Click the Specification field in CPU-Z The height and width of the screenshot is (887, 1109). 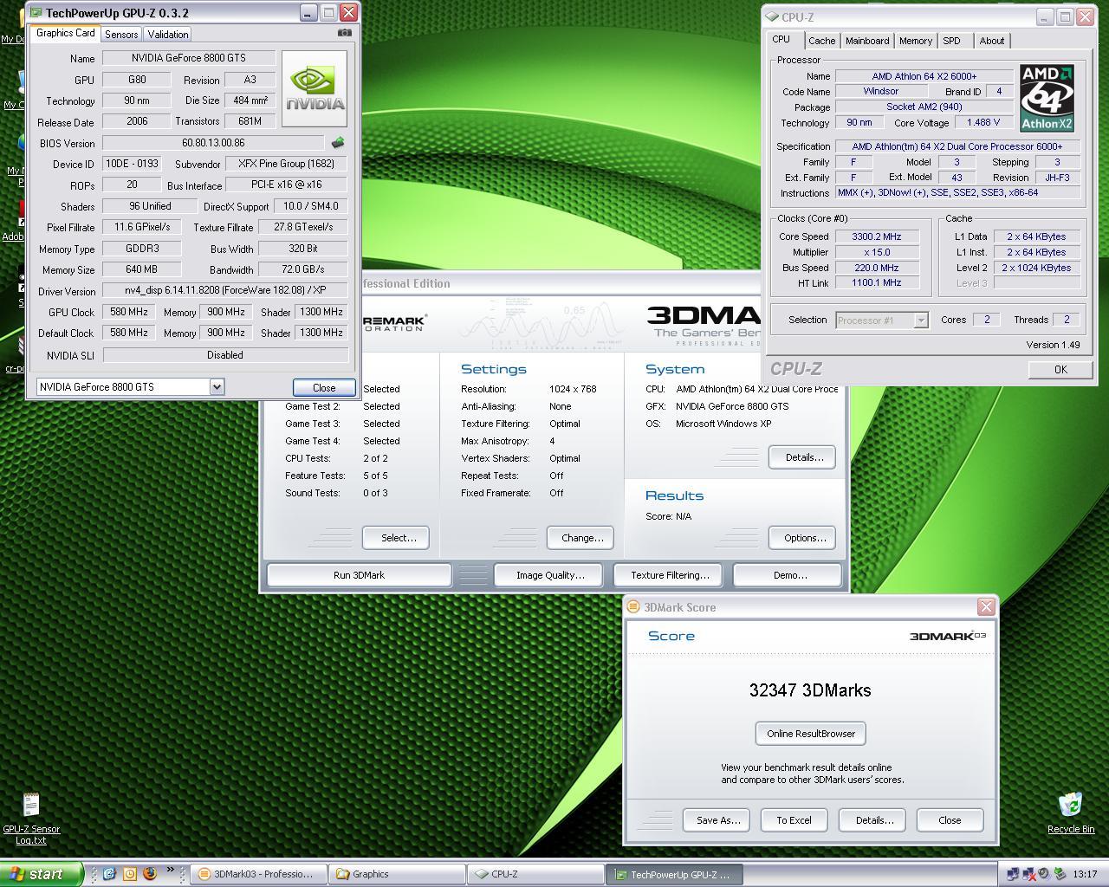click(x=957, y=146)
